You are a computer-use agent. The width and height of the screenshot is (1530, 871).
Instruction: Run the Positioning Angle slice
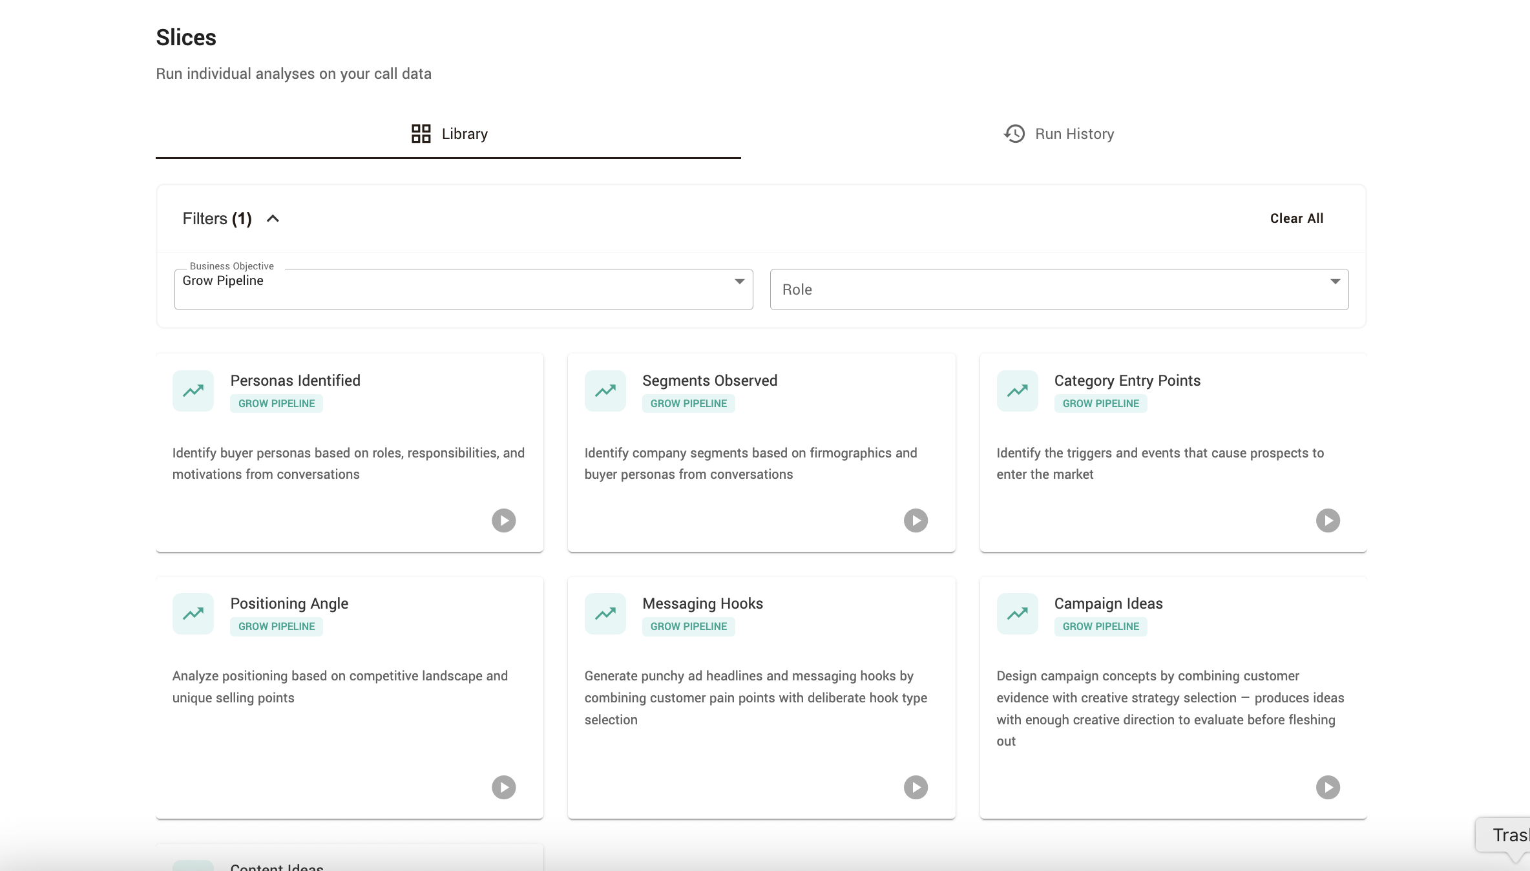click(x=503, y=787)
